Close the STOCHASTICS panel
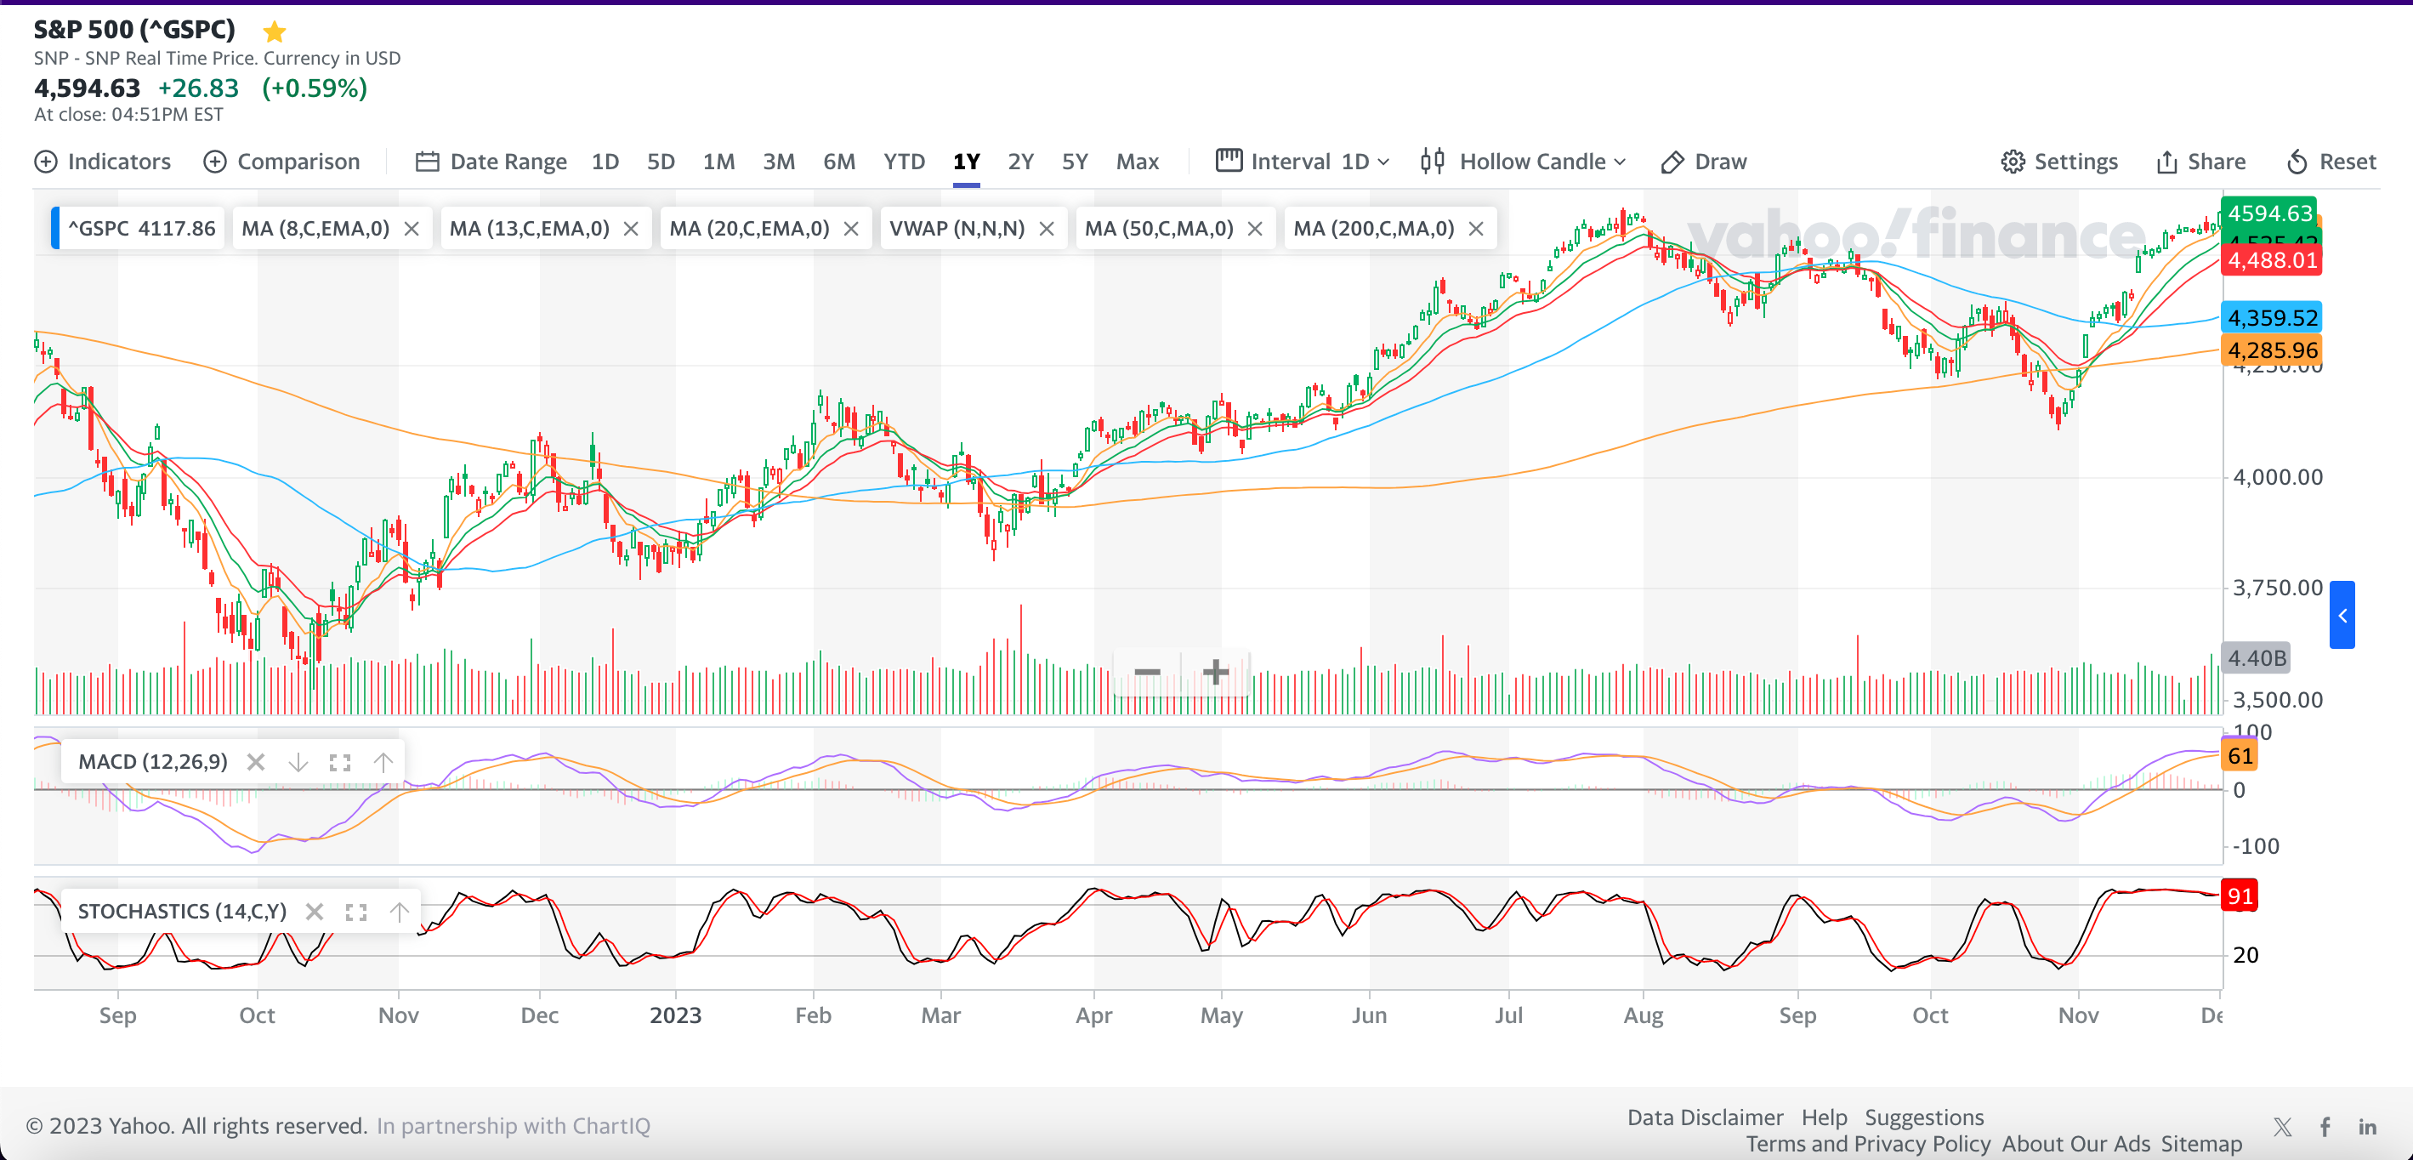 tap(315, 912)
